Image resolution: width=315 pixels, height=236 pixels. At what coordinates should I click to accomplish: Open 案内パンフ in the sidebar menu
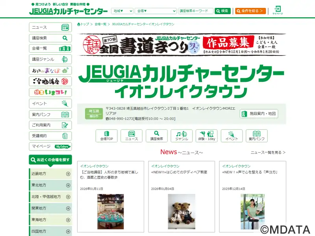point(50,114)
